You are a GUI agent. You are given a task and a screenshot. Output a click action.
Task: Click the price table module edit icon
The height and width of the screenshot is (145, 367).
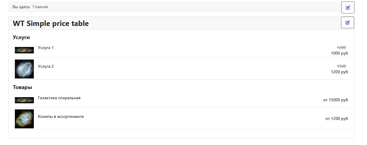347,22
